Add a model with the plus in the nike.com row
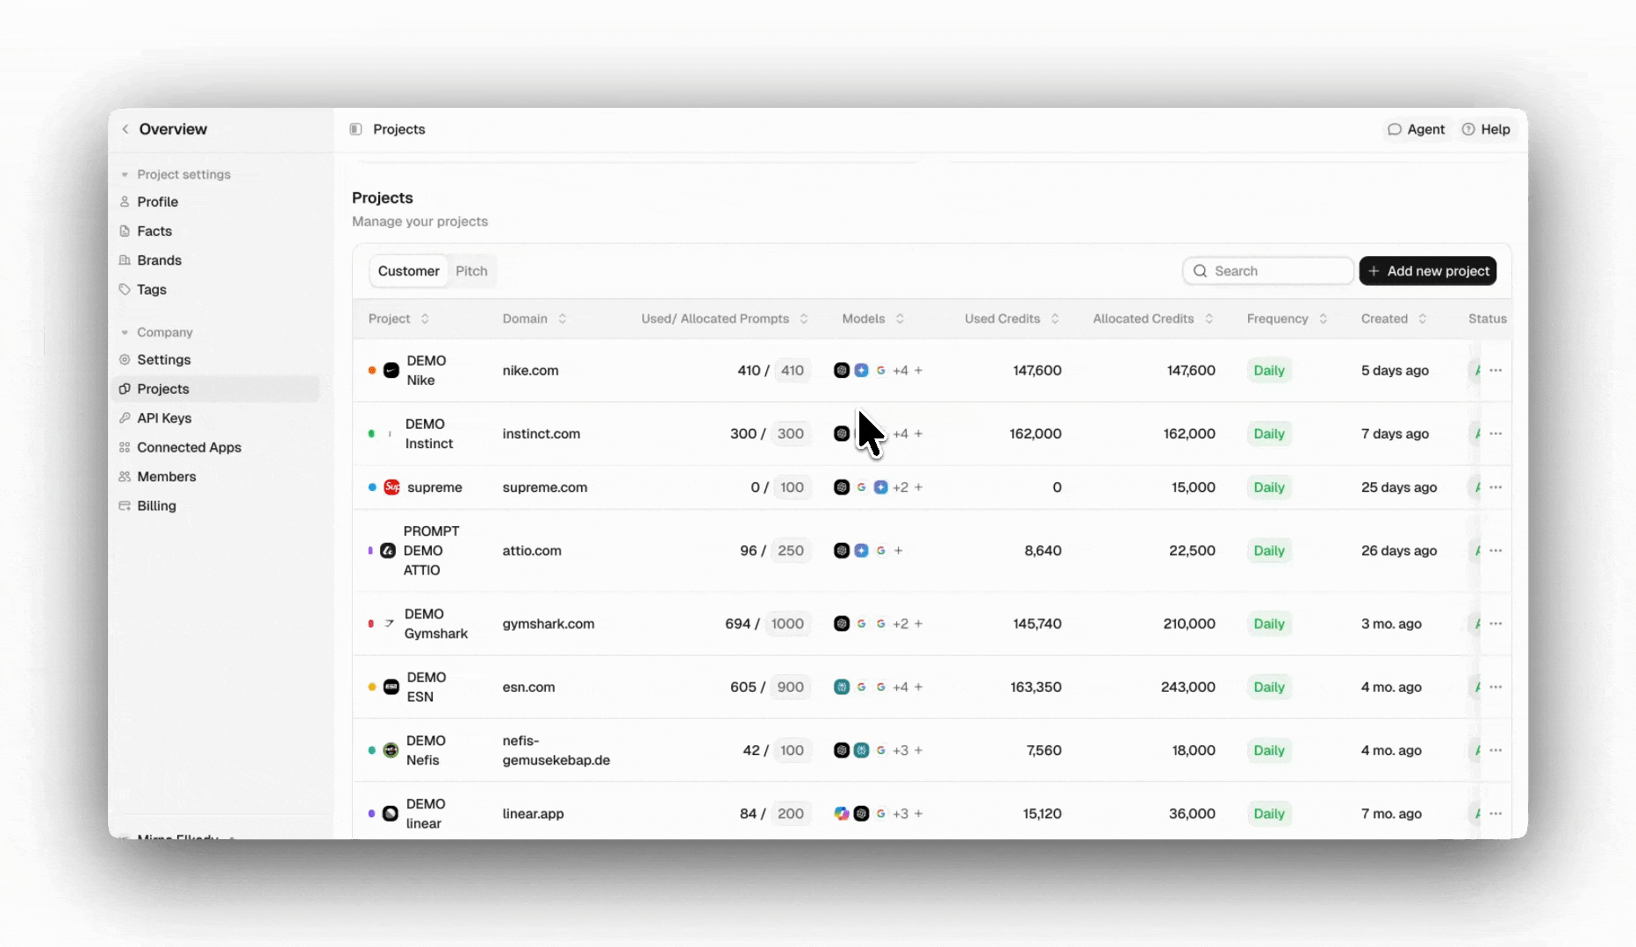This screenshot has height=947, width=1636. click(x=919, y=370)
